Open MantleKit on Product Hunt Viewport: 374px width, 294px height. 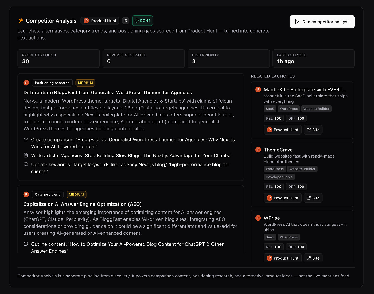coord(283,130)
